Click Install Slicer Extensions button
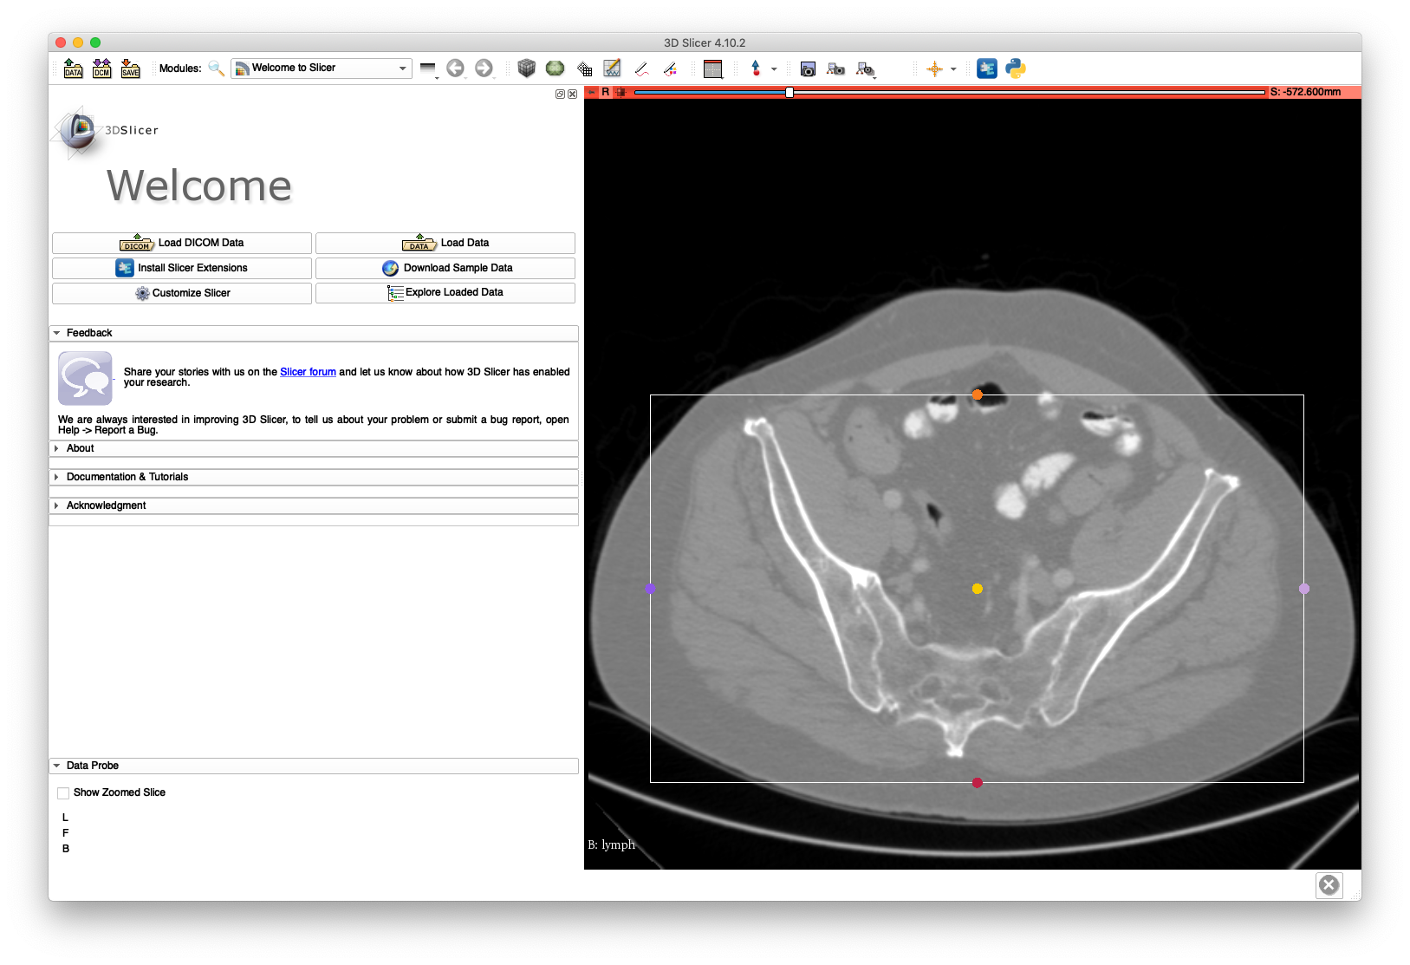The height and width of the screenshot is (965, 1410). click(182, 268)
